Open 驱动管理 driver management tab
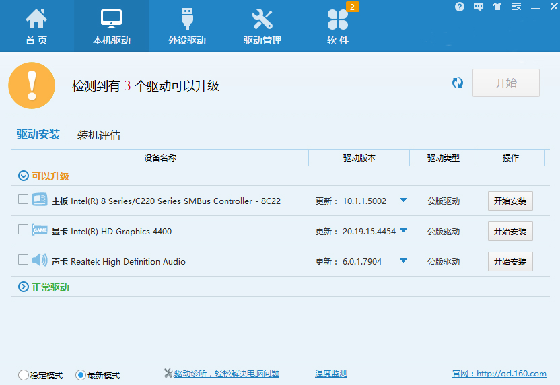The height and width of the screenshot is (385, 560). tap(262, 26)
